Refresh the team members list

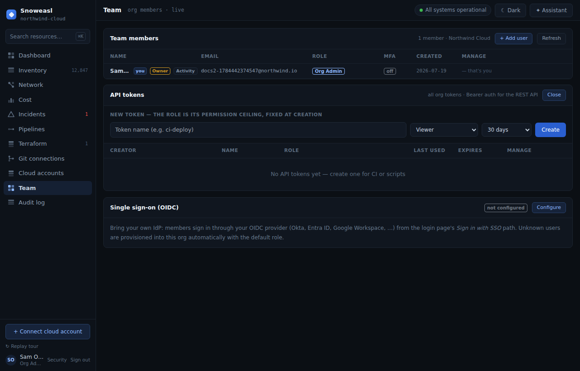point(551,38)
